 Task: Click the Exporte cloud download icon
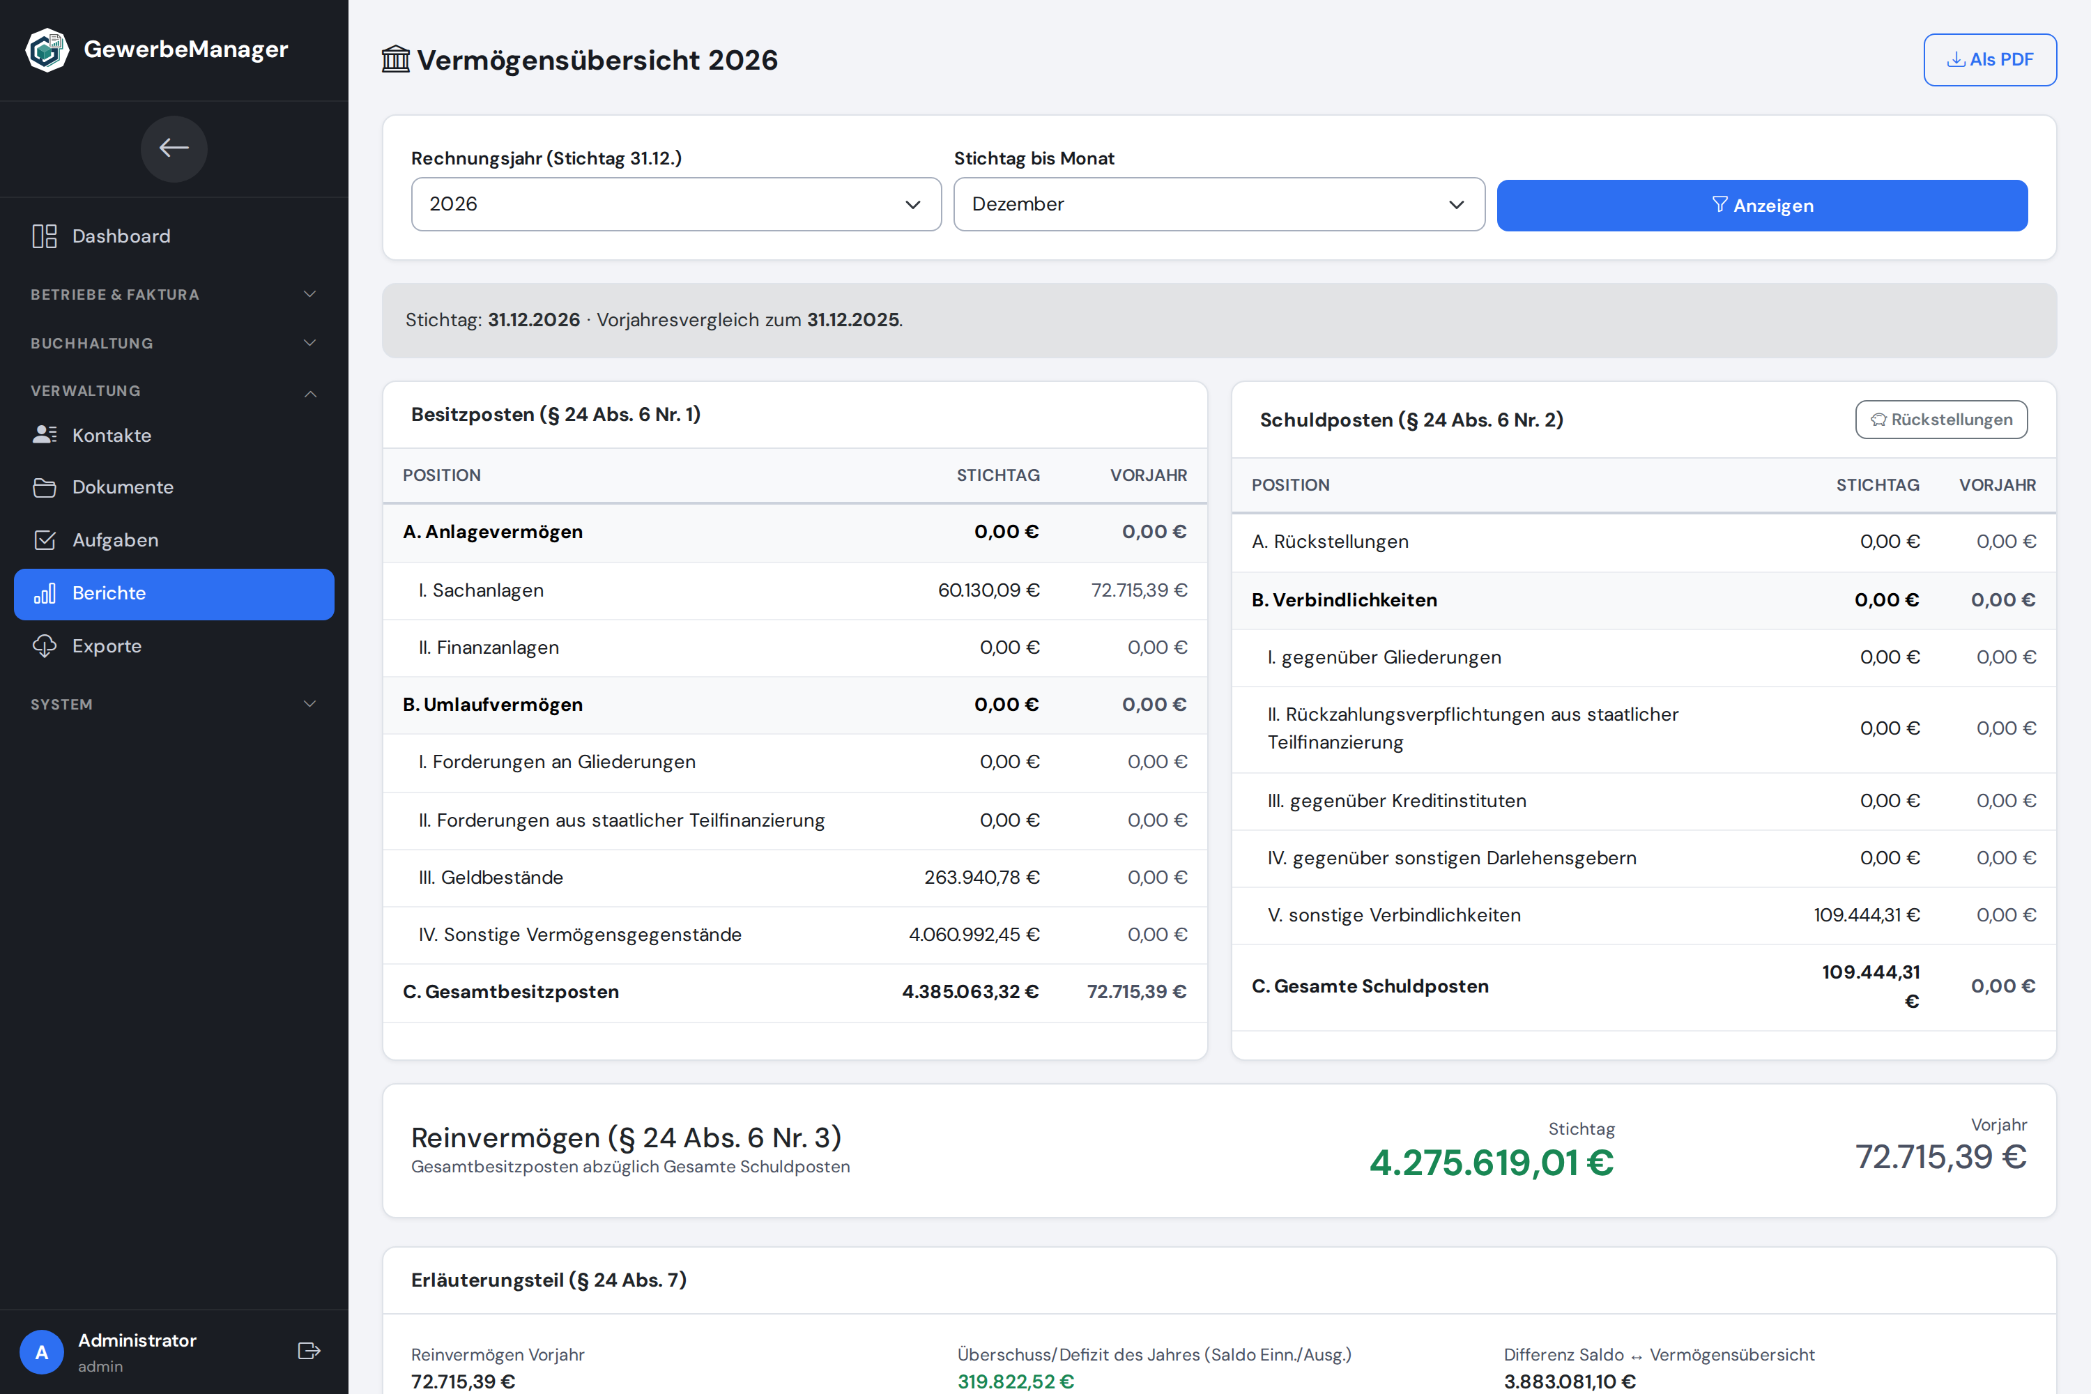(x=45, y=646)
